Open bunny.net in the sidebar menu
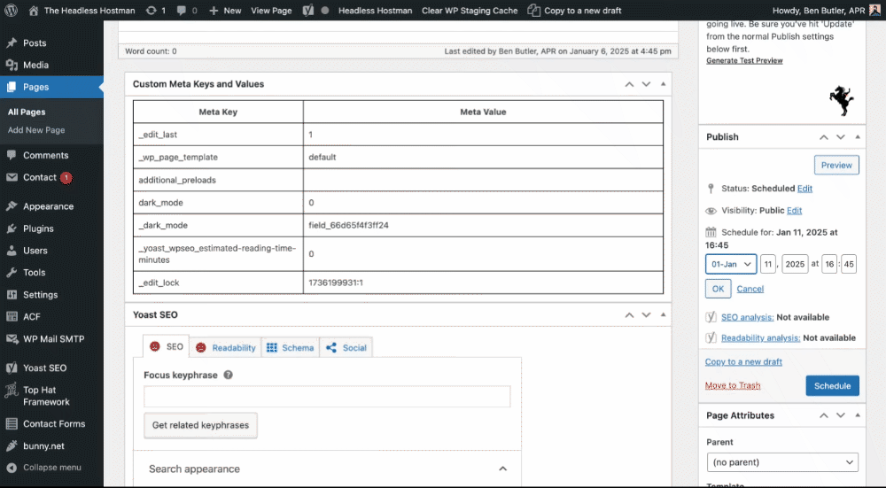This screenshot has width=886, height=488. tap(43, 445)
